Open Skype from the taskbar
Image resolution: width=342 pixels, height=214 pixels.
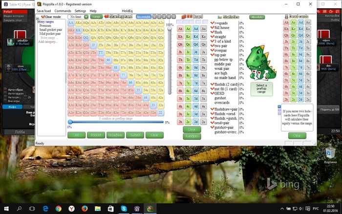[124, 209]
